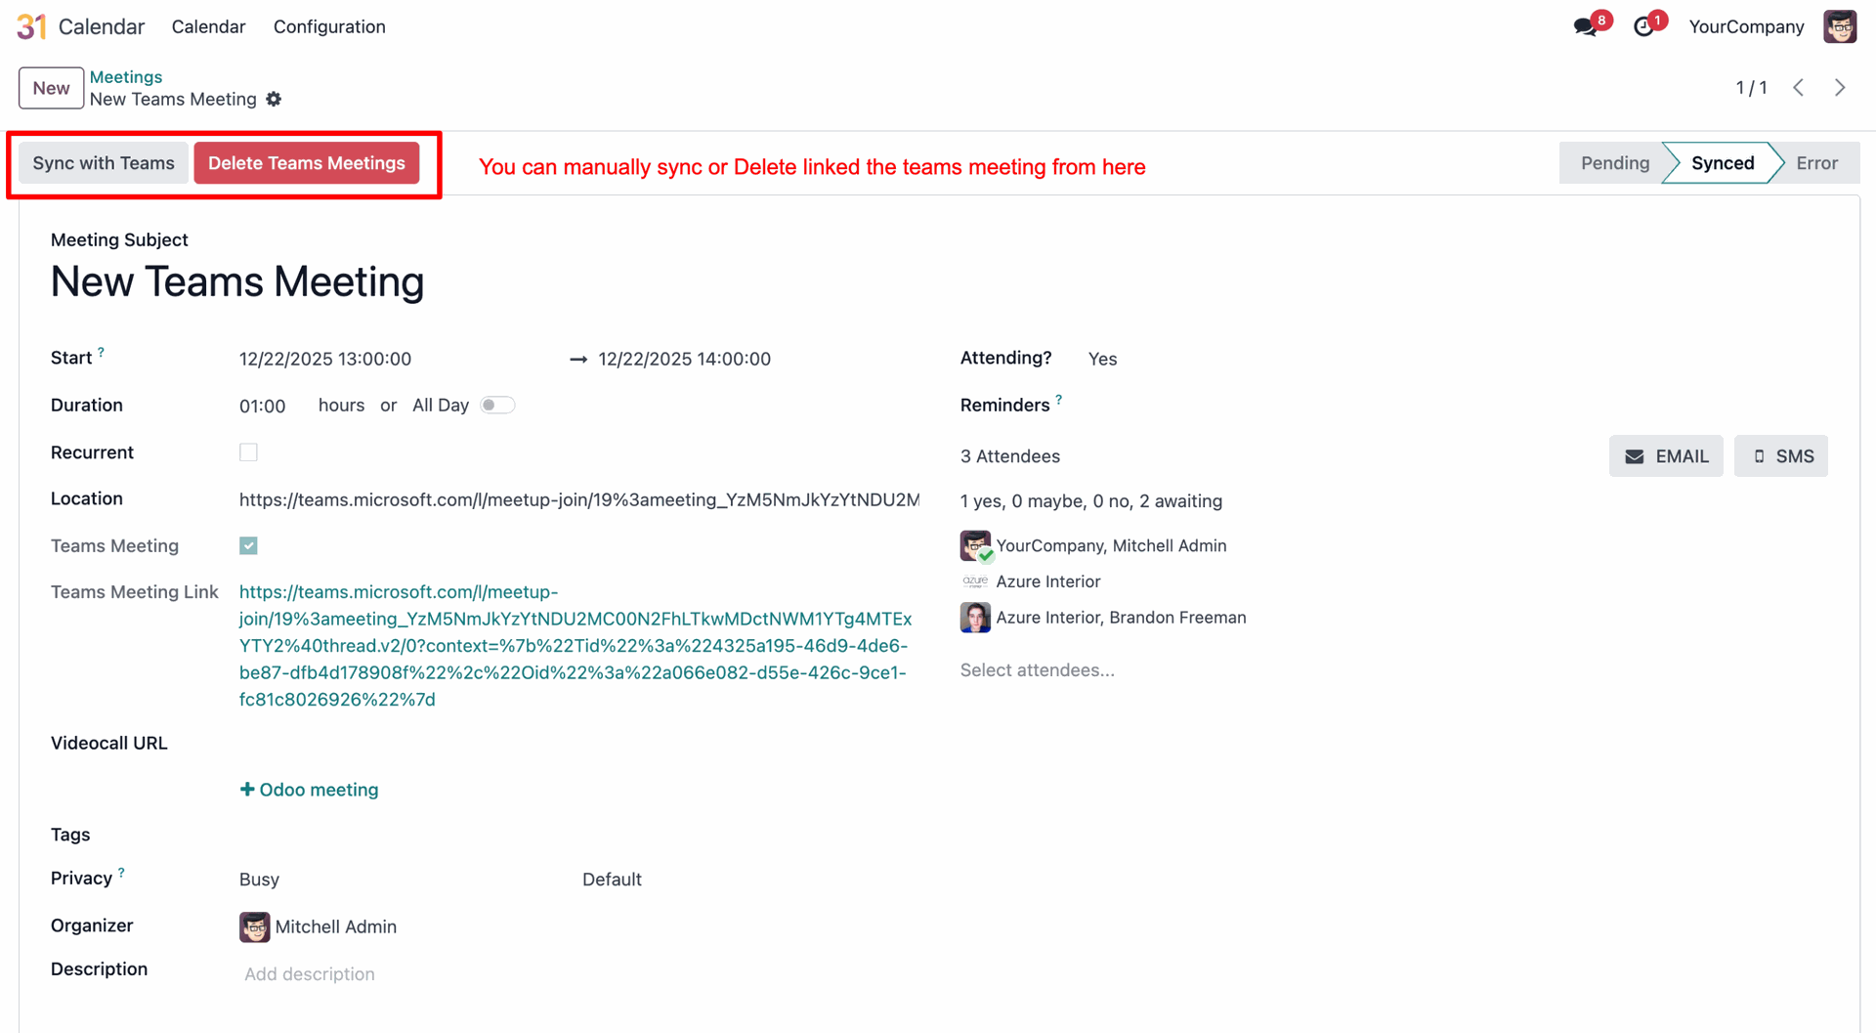Click the SMS attendees button
Viewport: 1876px width, 1033px height.
pyautogui.click(x=1781, y=456)
